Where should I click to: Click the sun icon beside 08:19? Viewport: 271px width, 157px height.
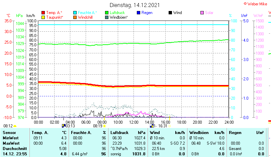[x=105, y=126]
